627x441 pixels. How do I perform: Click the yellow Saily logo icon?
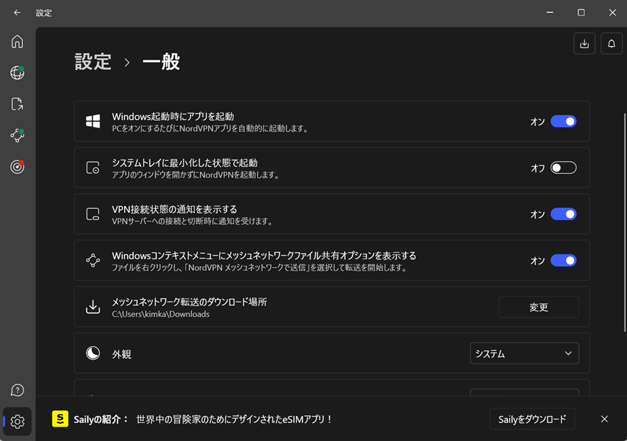pos(60,419)
